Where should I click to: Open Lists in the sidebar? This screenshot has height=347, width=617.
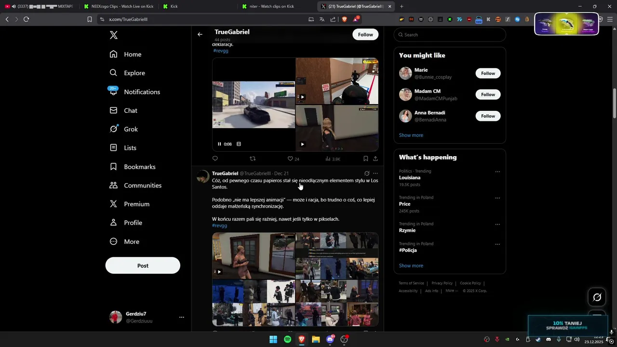coord(123,148)
